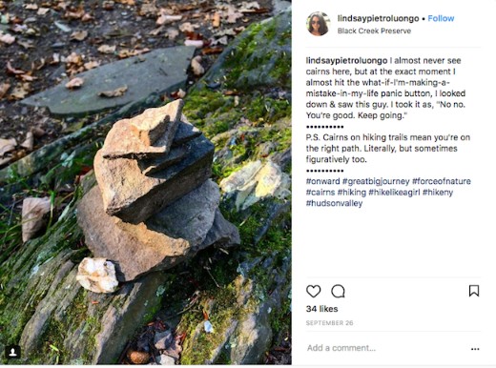The width and height of the screenshot is (496, 368).
Task: Open #greatbigjourney hashtag
Action: [x=376, y=181]
